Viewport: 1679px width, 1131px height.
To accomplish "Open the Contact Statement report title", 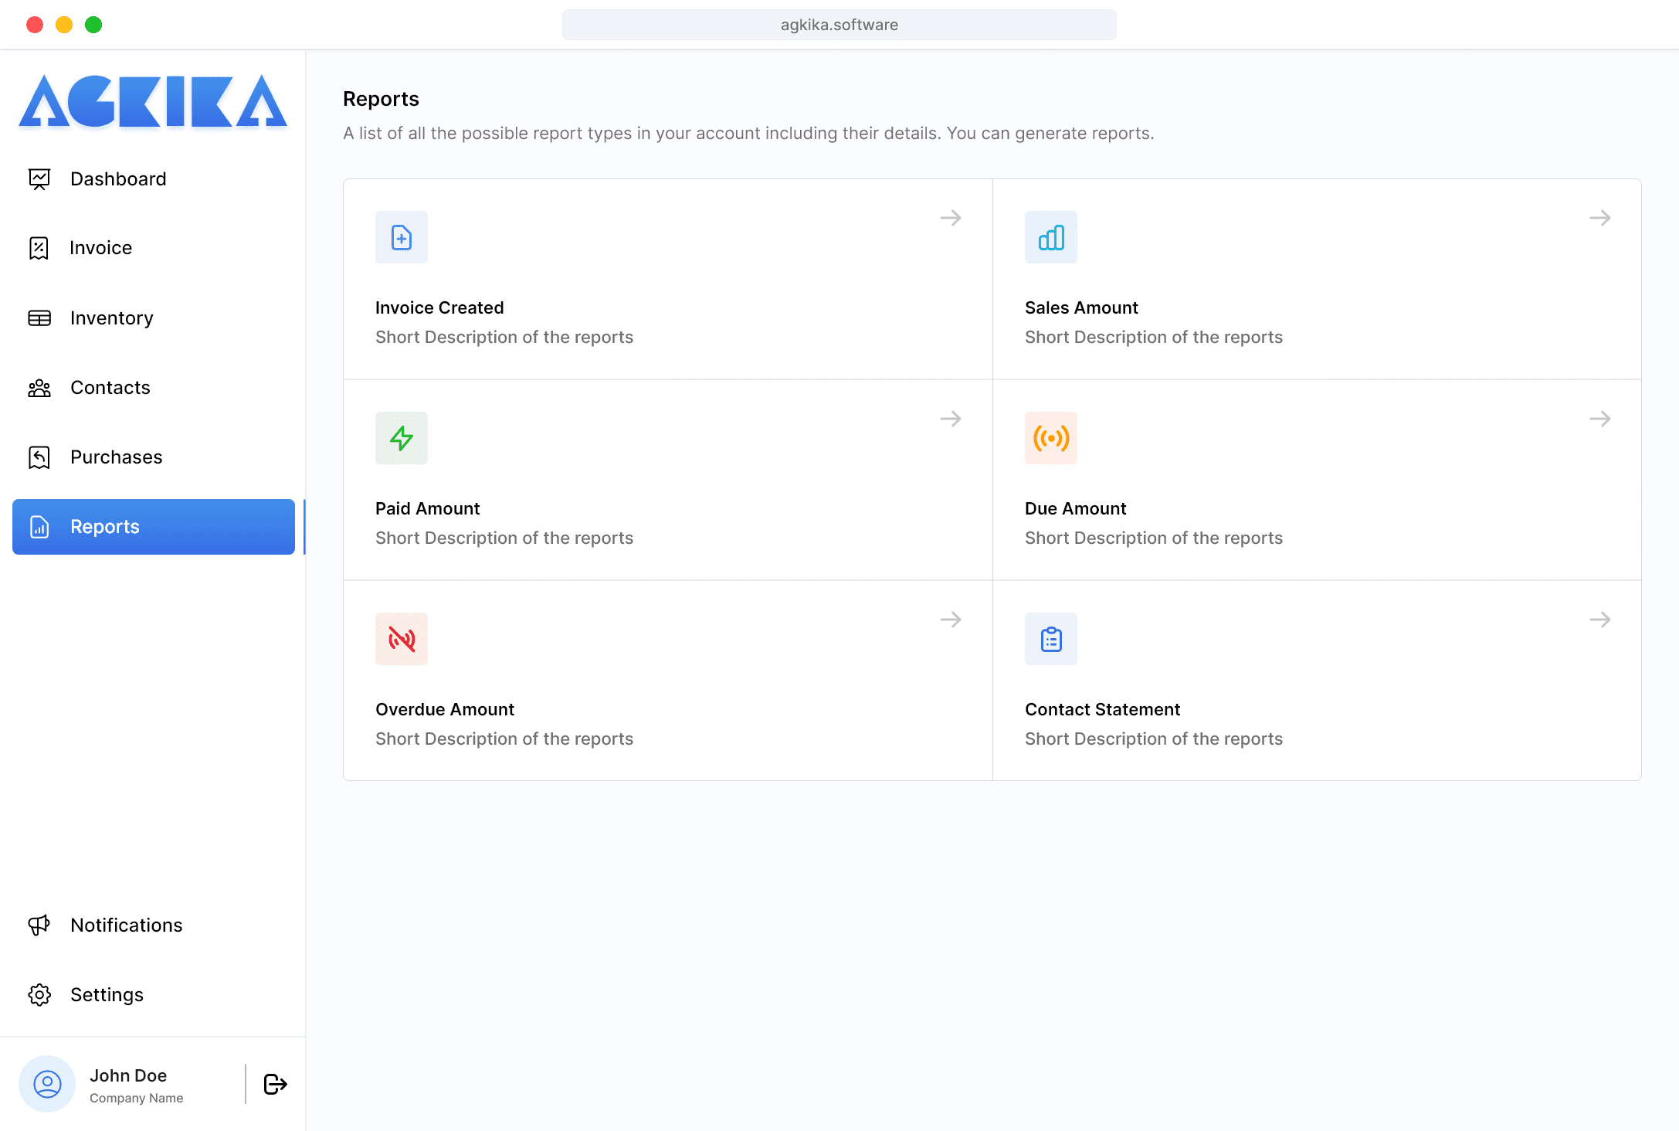I will pos(1102,709).
